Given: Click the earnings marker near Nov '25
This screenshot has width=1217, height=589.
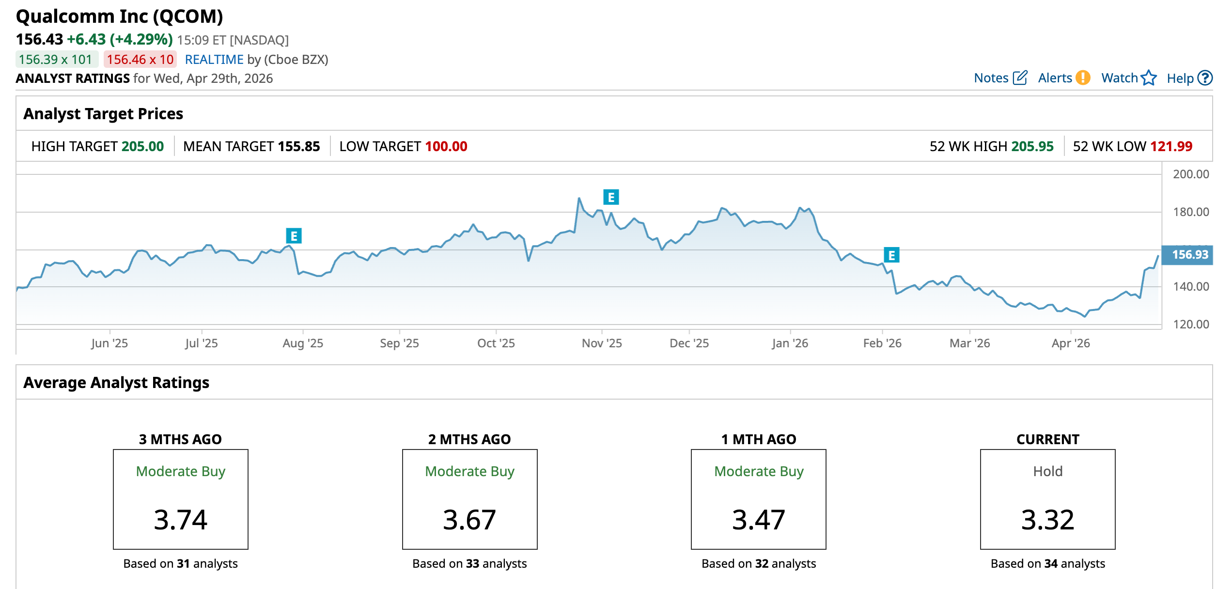Looking at the screenshot, I should (x=611, y=197).
